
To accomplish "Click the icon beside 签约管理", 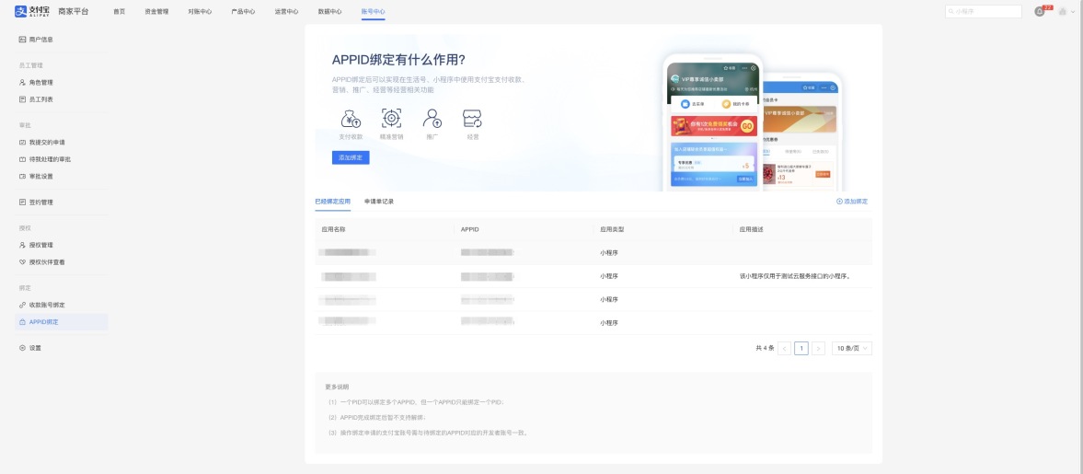I will tap(23, 202).
